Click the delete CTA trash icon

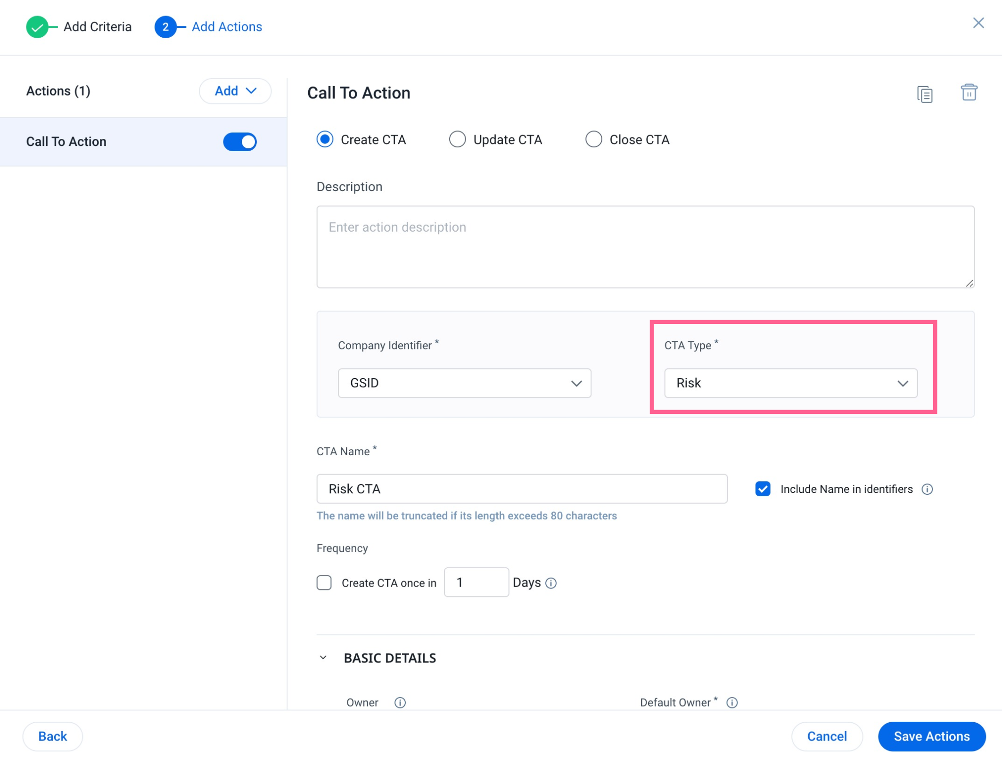tap(969, 92)
